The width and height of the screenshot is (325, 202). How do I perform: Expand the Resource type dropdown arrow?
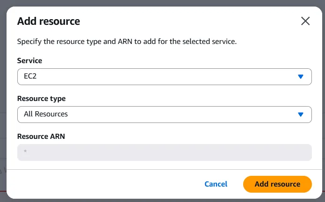[301, 114]
